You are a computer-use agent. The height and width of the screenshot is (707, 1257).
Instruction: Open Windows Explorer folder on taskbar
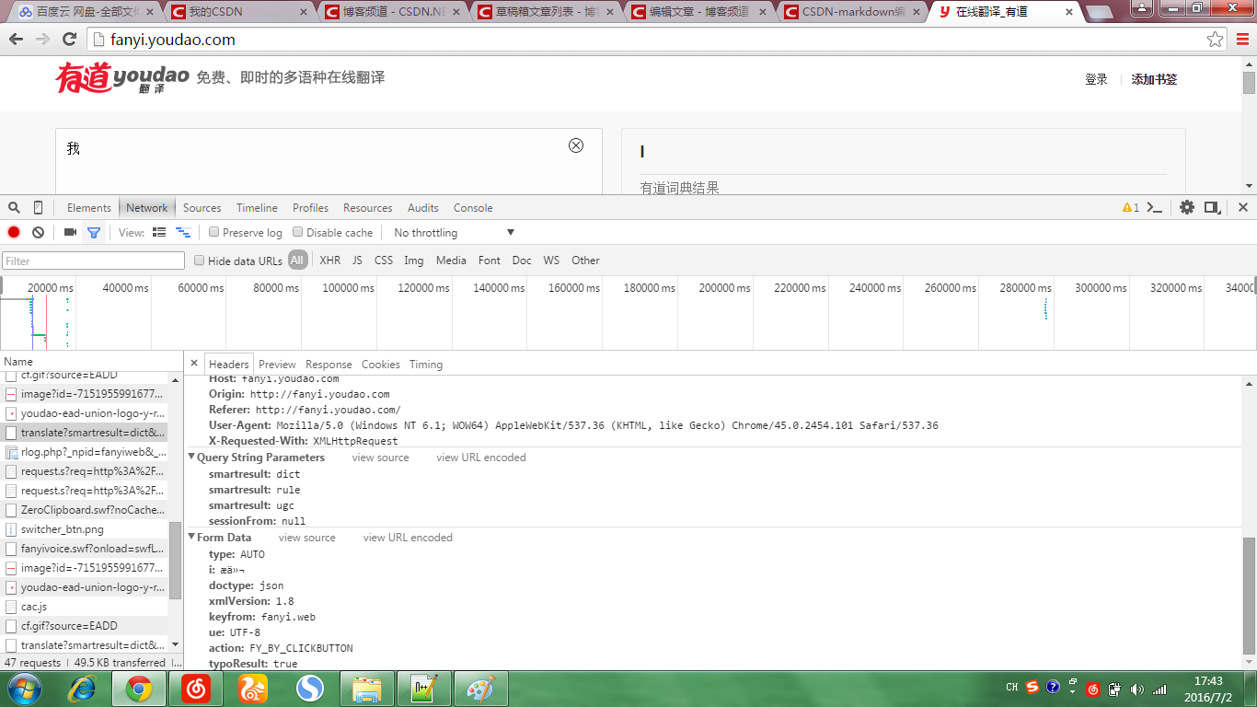point(367,688)
